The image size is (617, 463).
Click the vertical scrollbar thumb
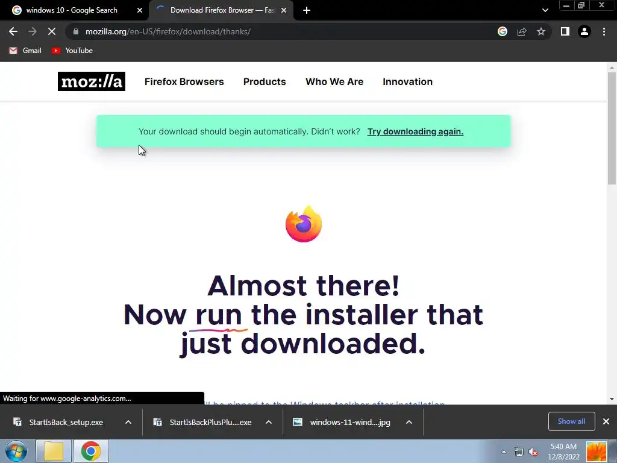coord(612,128)
